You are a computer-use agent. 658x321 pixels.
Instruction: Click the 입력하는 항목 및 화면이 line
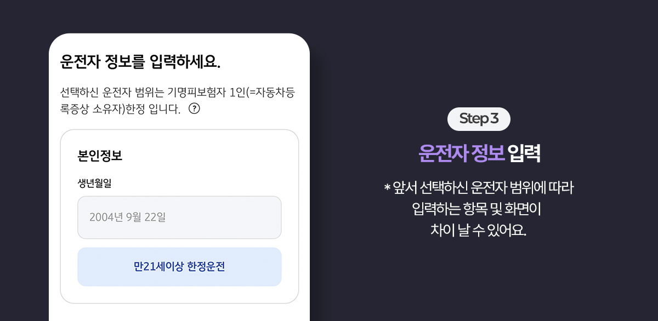point(479,209)
